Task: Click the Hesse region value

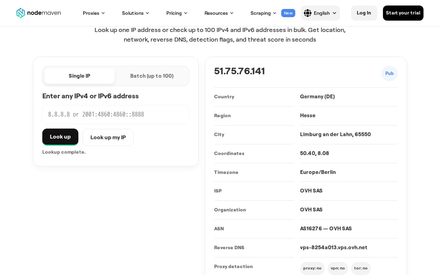Action: 308,115
